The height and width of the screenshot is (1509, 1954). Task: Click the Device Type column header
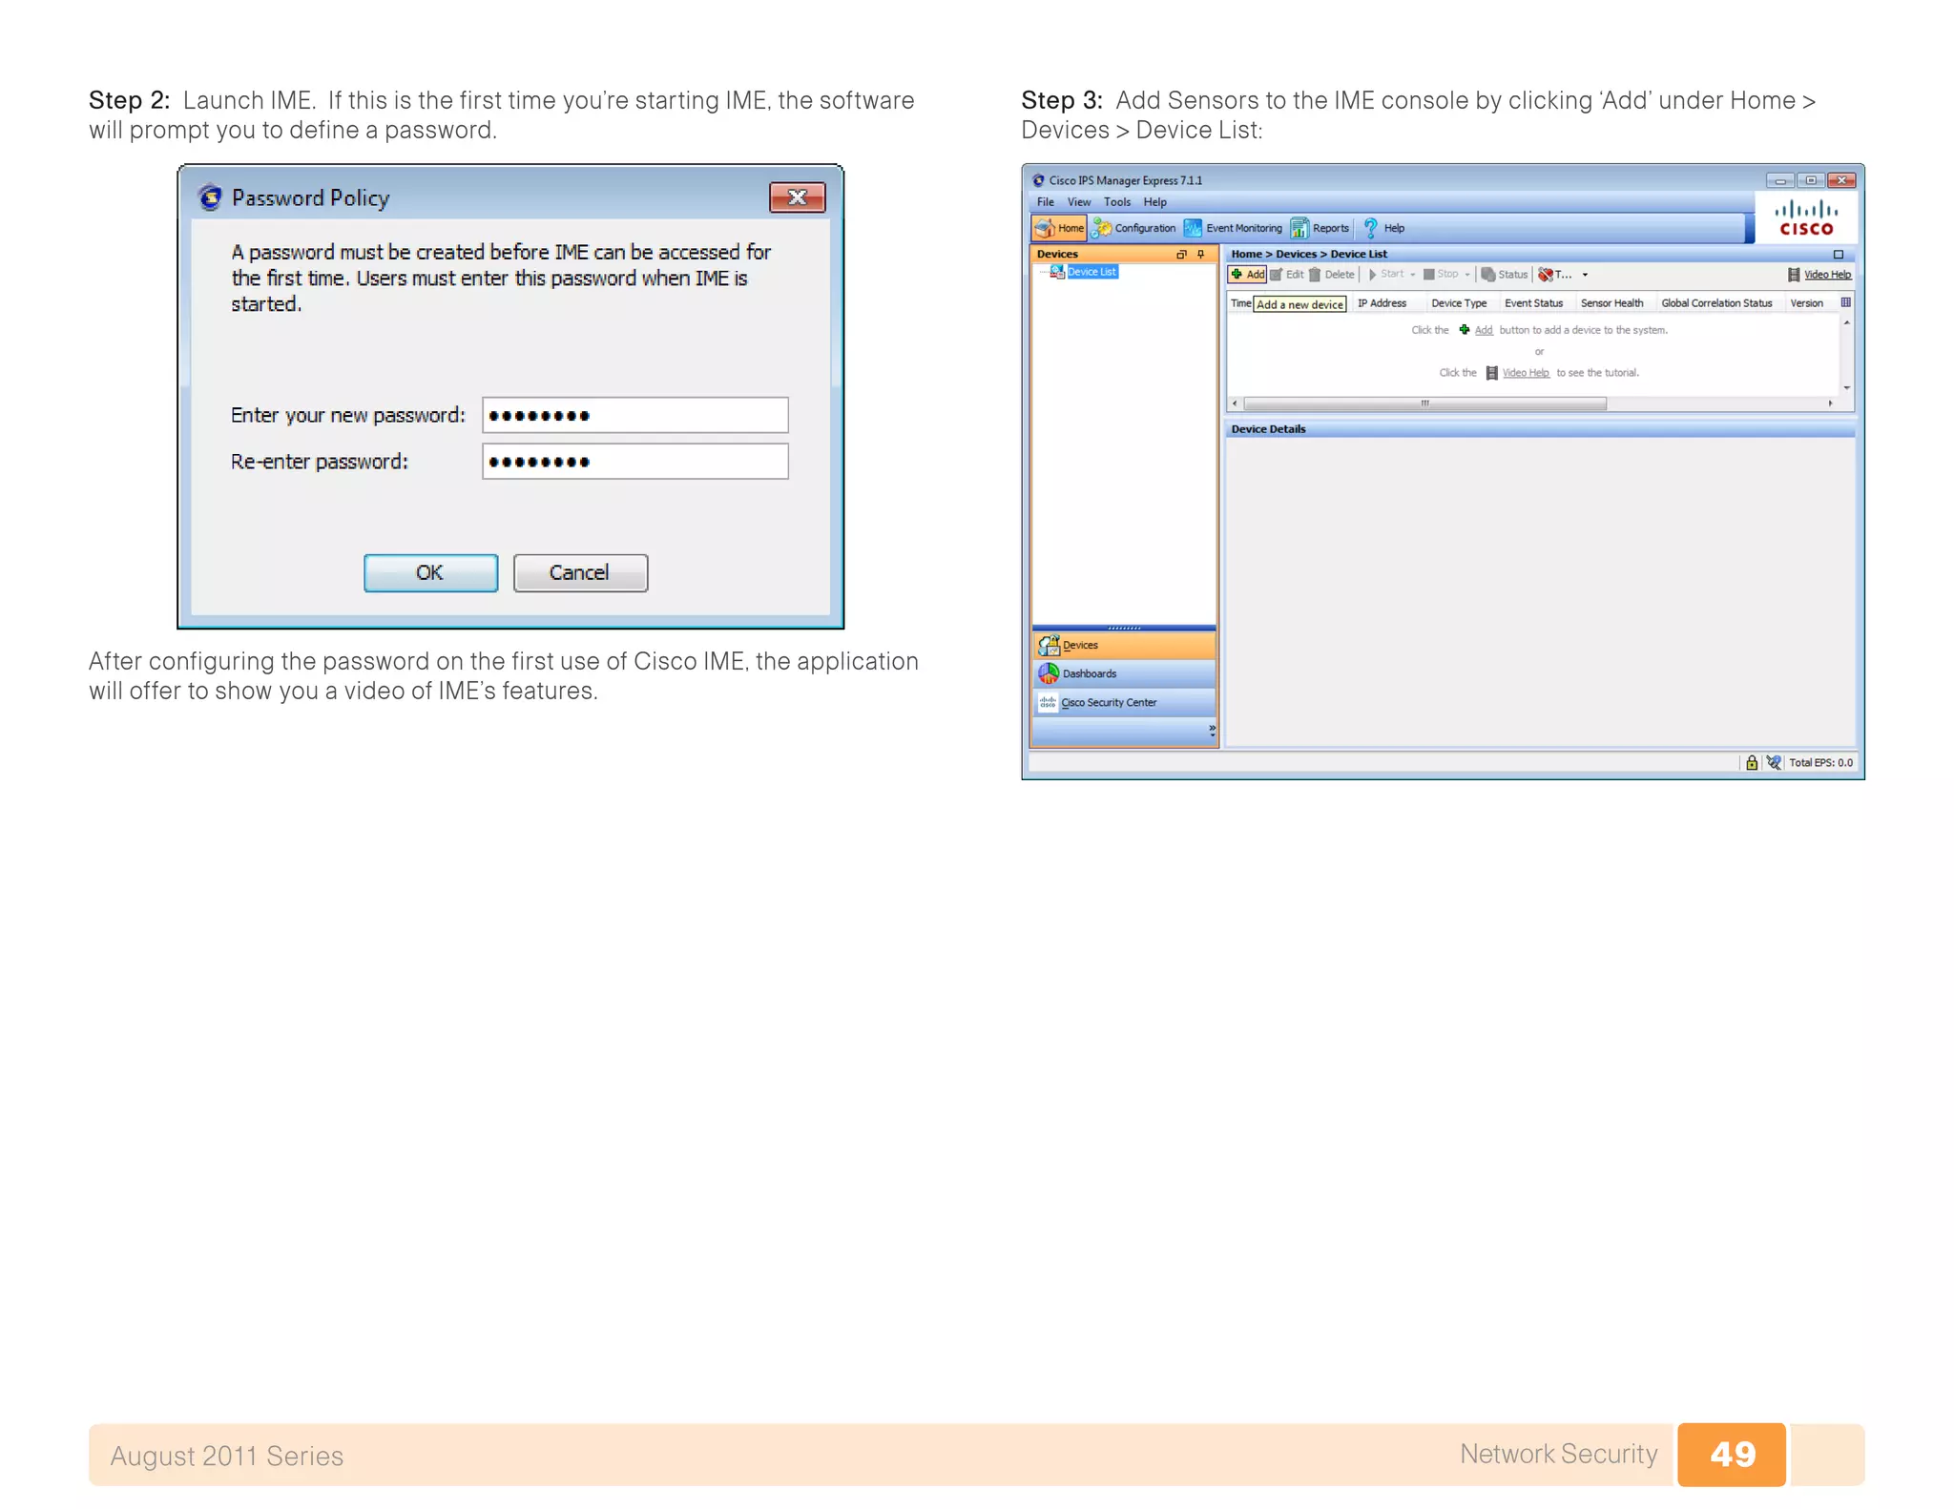click(1459, 303)
